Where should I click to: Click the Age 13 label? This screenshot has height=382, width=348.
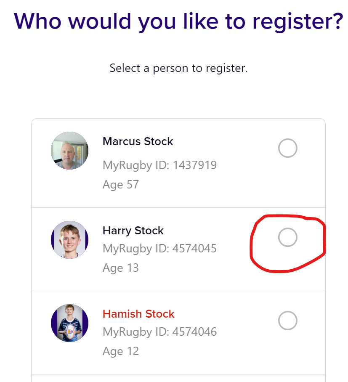pos(120,268)
